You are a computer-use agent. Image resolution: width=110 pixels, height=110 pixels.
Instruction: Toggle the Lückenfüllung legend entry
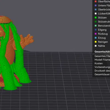[x=102, y=13]
